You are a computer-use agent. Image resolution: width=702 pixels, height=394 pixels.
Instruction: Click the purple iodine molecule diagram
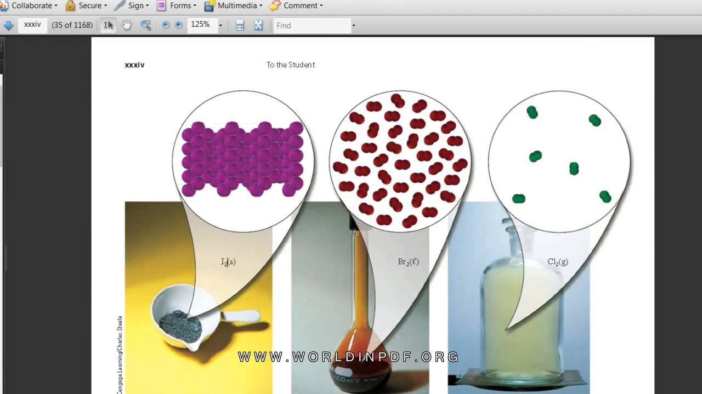243,160
